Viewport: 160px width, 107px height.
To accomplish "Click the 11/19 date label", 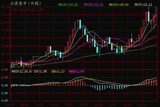I will pos(142,105).
